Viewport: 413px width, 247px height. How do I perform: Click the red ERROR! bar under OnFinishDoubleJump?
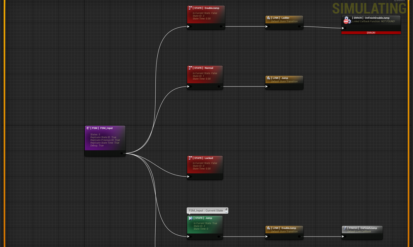tap(371, 33)
